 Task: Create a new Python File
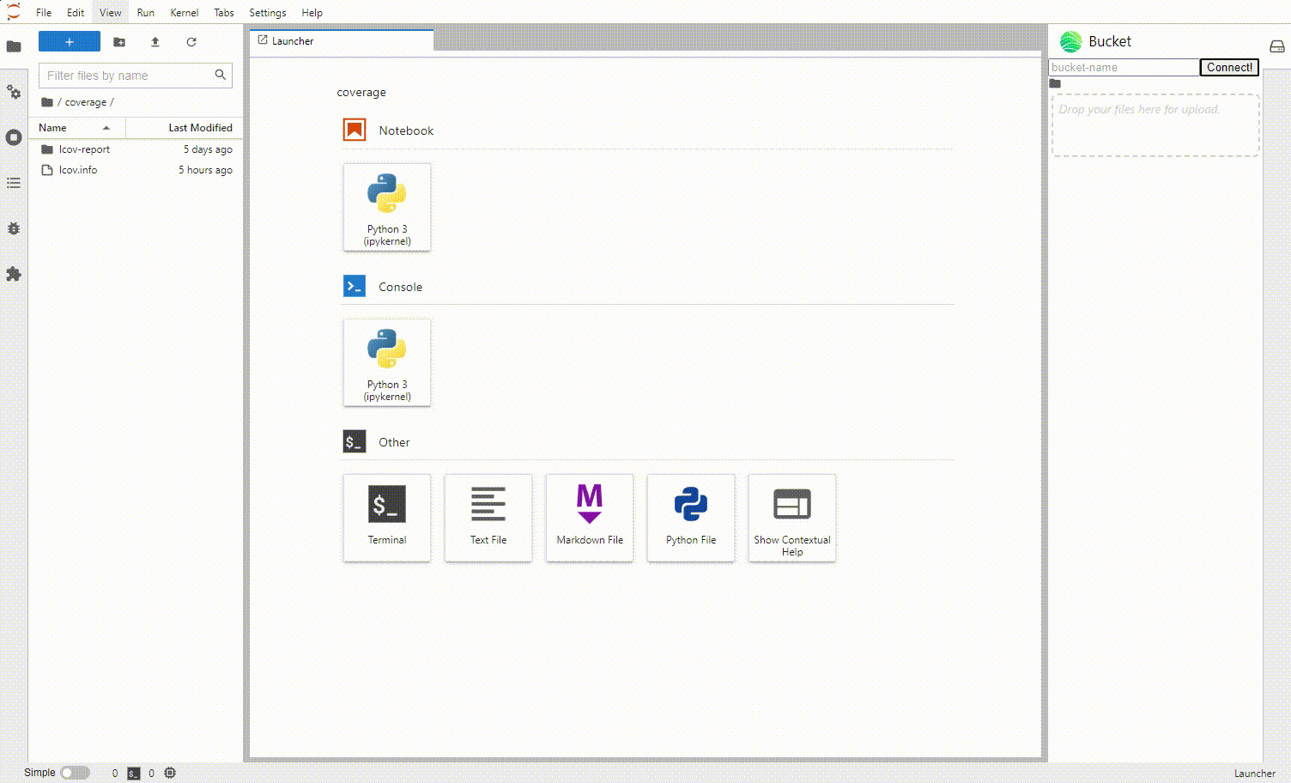[690, 518]
